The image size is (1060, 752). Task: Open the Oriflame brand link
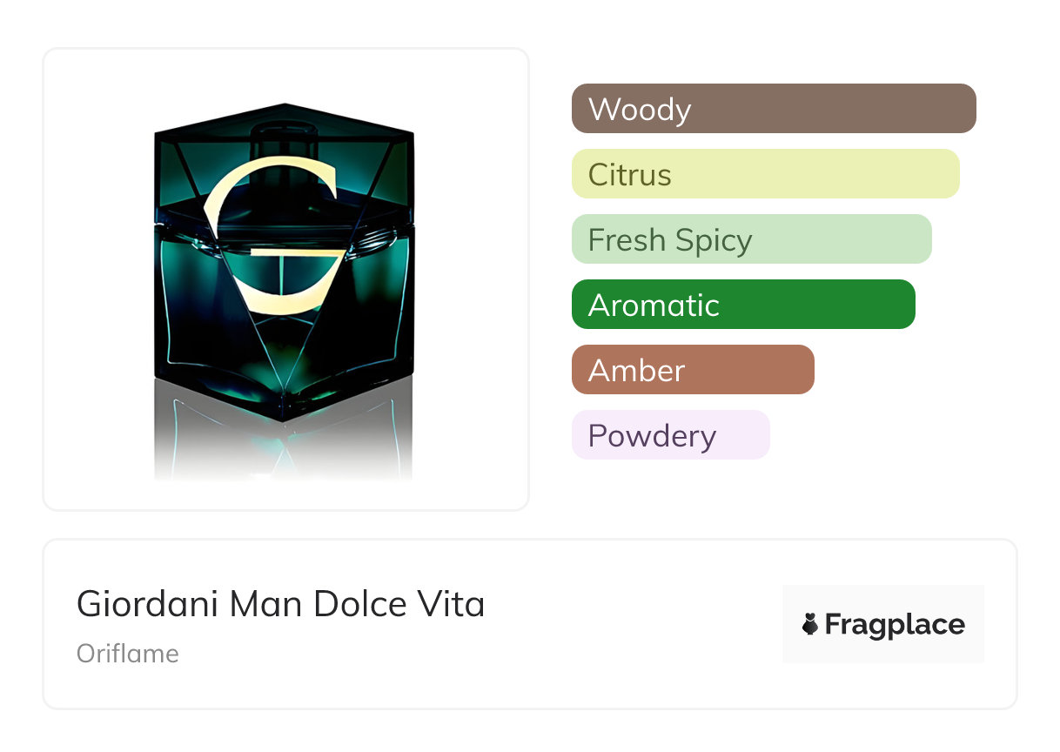[128, 654]
